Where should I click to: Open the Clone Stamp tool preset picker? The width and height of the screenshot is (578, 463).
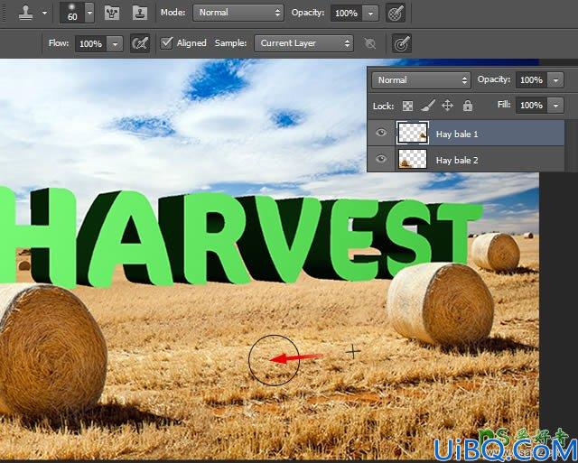(x=26, y=13)
